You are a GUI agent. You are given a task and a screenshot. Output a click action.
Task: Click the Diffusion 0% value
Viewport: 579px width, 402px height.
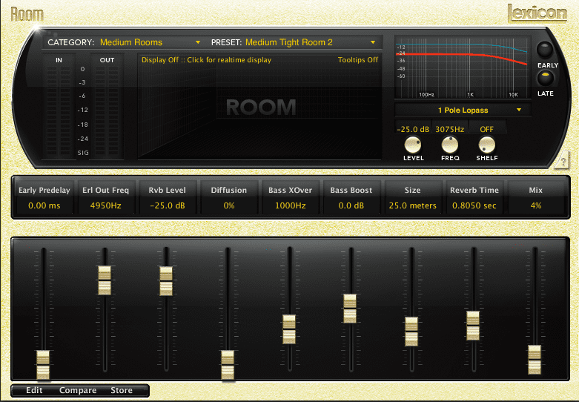click(x=229, y=205)
